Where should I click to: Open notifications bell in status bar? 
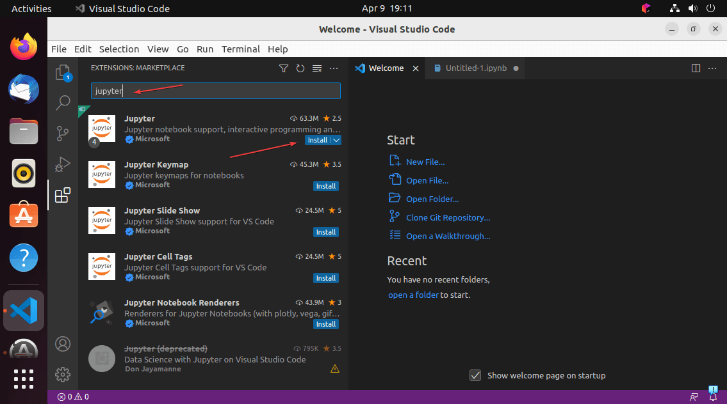[713, 396]
